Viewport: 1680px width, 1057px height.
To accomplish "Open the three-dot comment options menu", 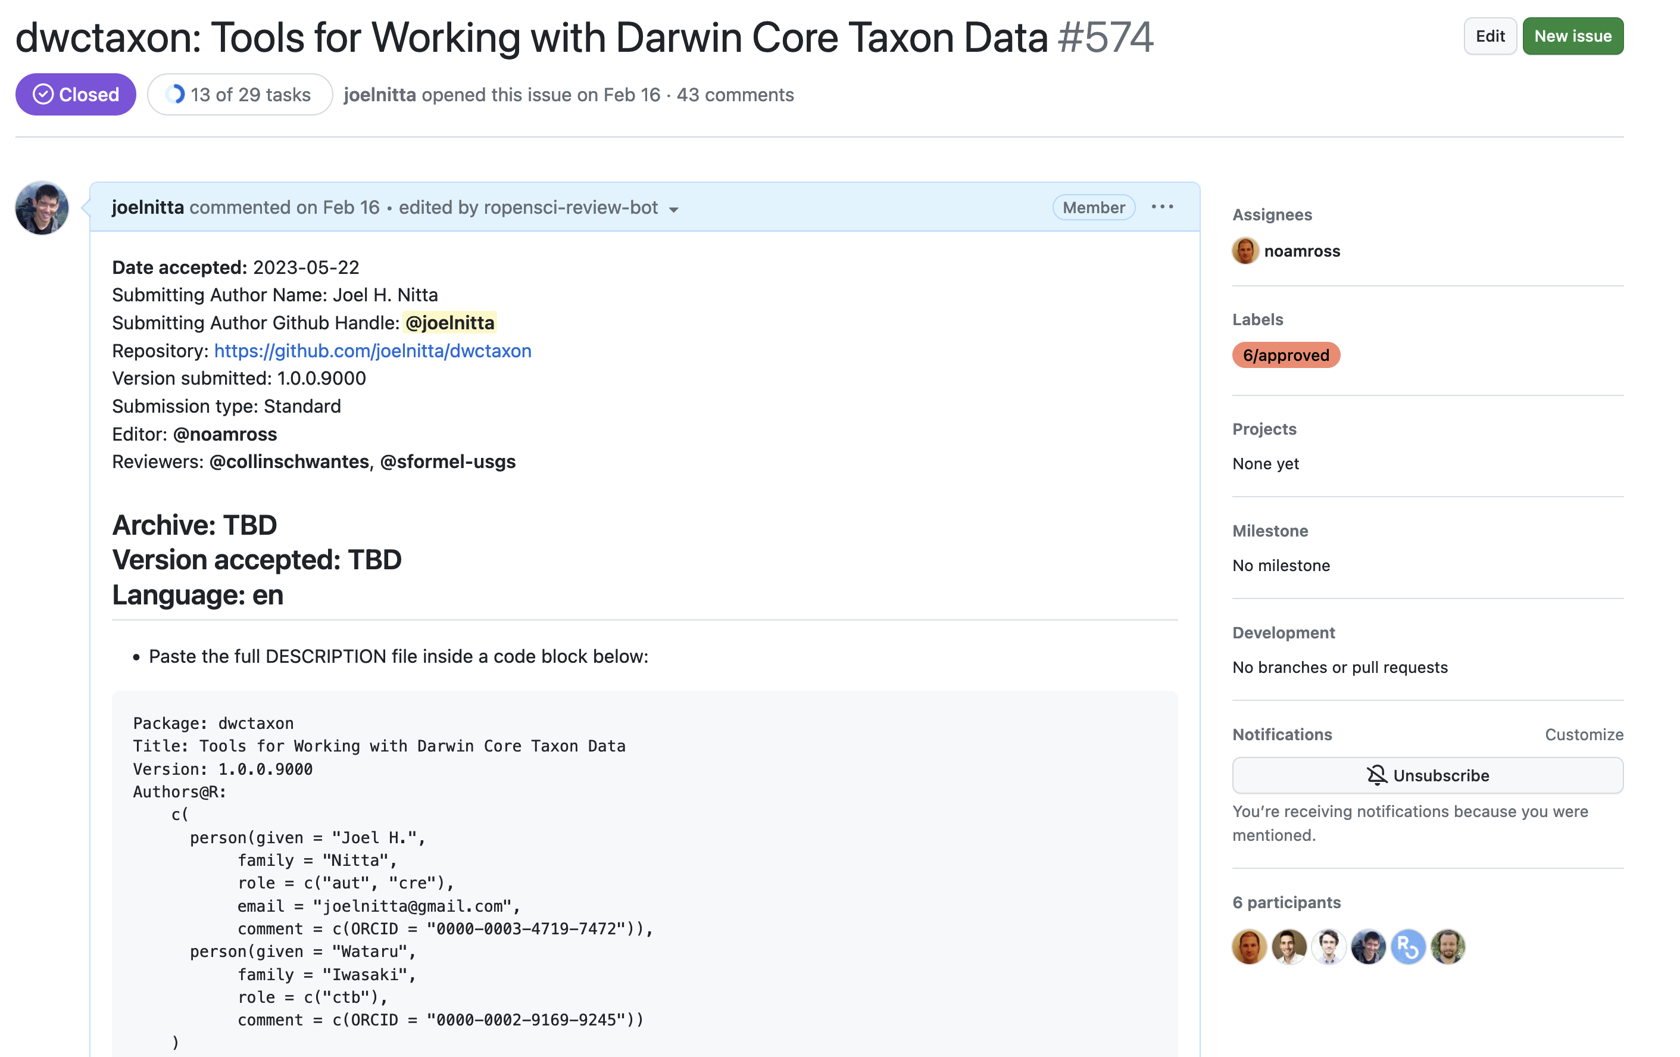I will point(1161,207).
